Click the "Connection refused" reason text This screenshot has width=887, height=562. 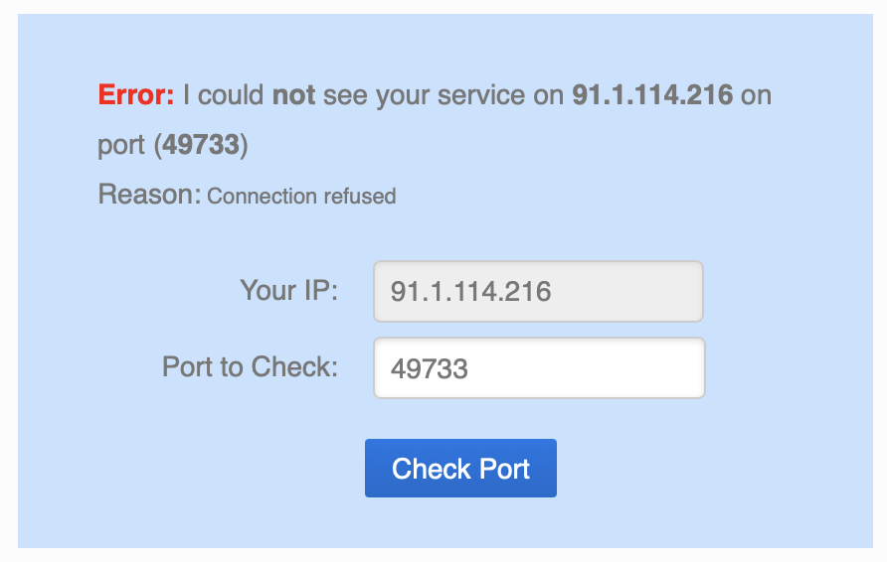(301, 197)
